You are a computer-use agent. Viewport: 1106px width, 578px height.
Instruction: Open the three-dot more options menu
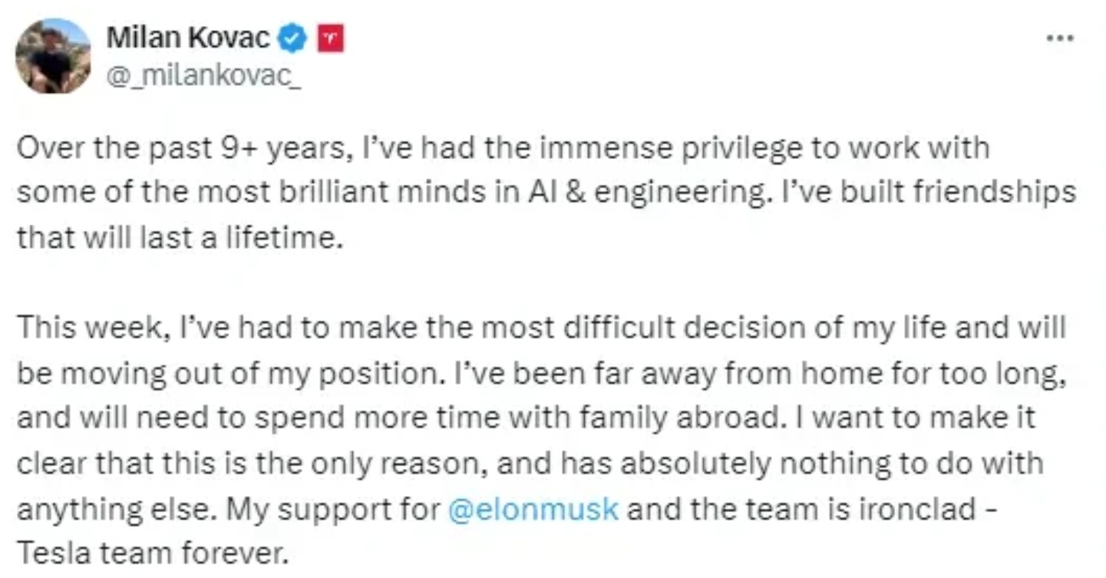(x=1060, y=38)
